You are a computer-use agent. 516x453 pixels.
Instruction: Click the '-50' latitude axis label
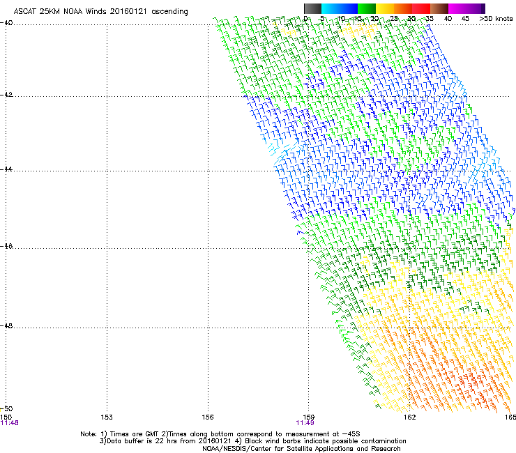(x=6, y=409)
